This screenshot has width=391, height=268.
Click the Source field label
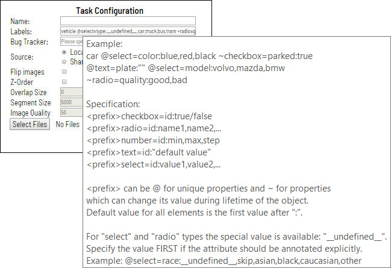22,57
